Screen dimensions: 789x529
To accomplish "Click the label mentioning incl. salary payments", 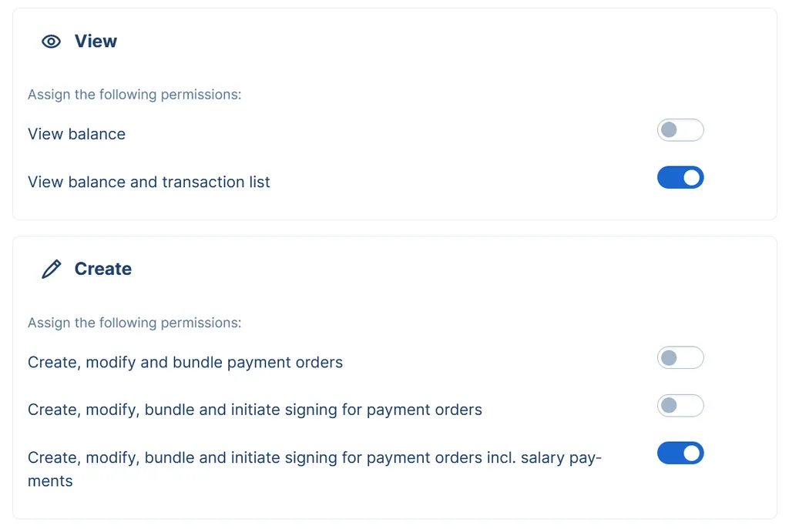I will (x=313, y=458).
